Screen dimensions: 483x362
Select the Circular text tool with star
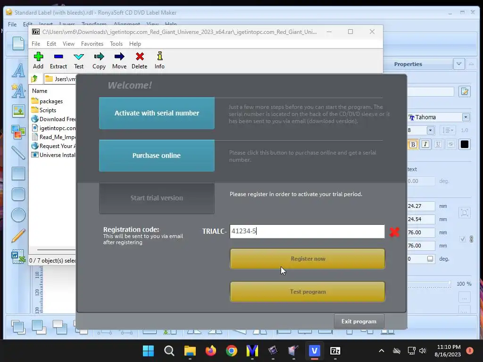click(x=18, y=91)
